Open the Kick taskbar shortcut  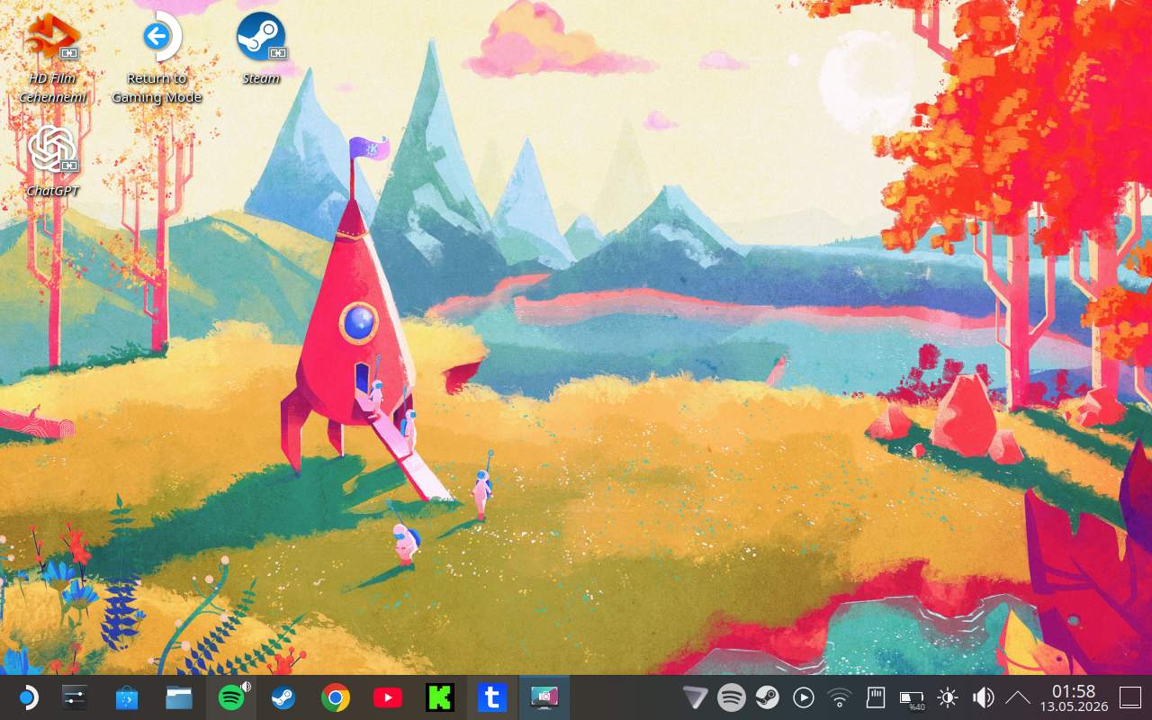pyautogui.click(x=440, y=697)
